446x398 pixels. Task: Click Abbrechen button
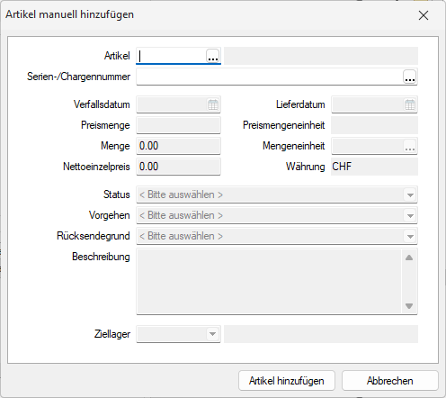(x=390, y=381)
